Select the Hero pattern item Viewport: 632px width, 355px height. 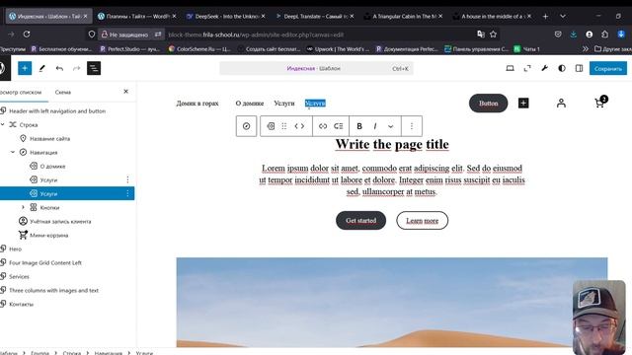16,249
